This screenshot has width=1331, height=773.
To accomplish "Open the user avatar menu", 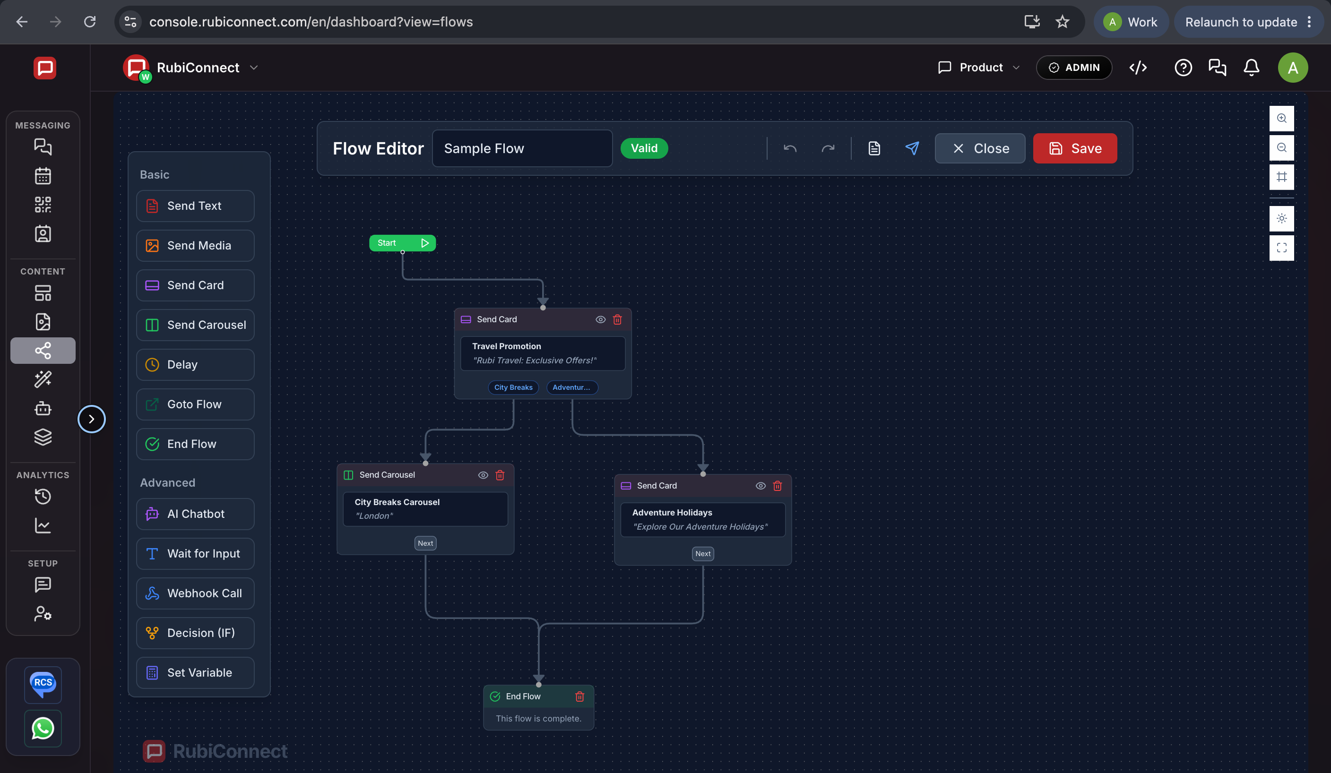I will pos(1293,68).
